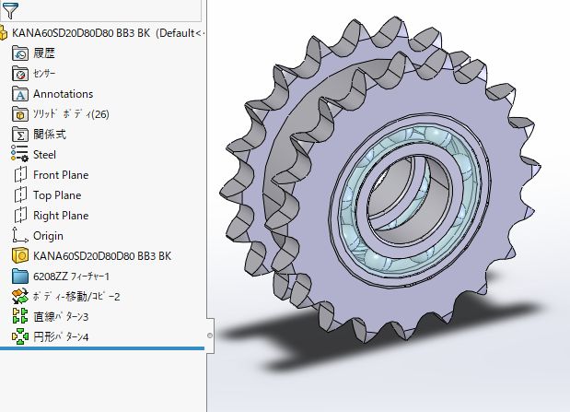Click the センサー sensor folder icon
Screen dimensions: 570x412
pos(20,74)
